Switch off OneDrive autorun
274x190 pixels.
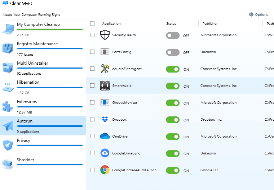pos(173,137)
